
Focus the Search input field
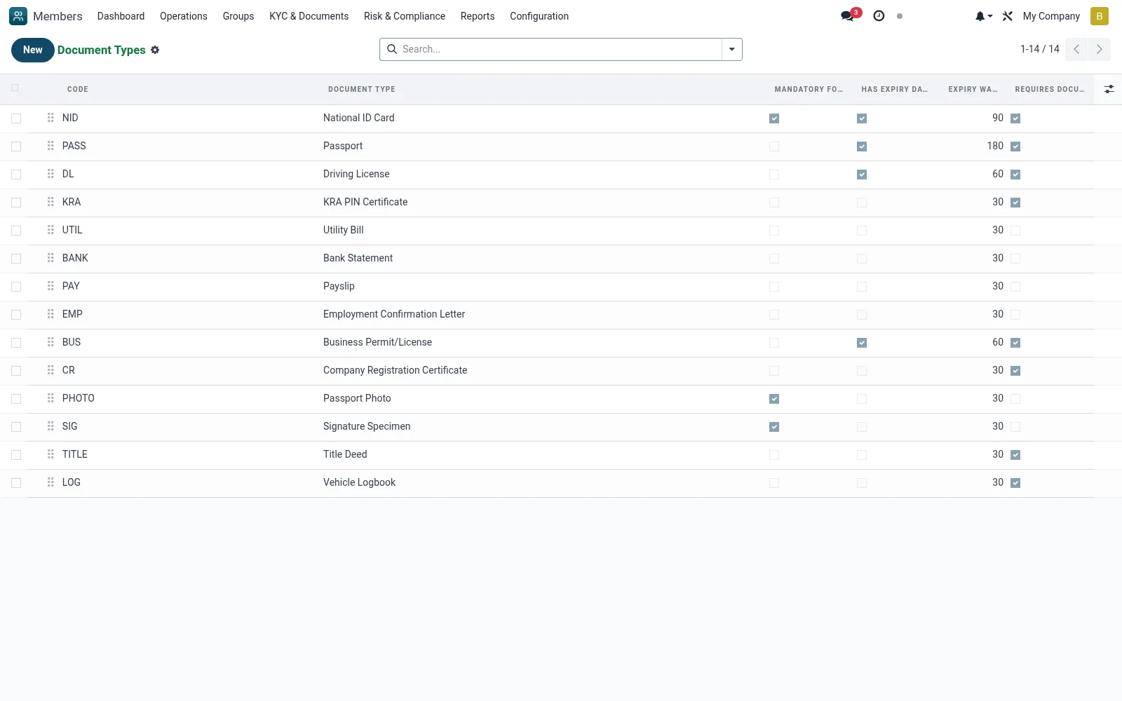(x=560, y=49)
